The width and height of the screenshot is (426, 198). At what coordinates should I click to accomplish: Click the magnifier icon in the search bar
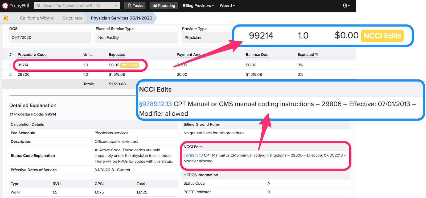39,6
